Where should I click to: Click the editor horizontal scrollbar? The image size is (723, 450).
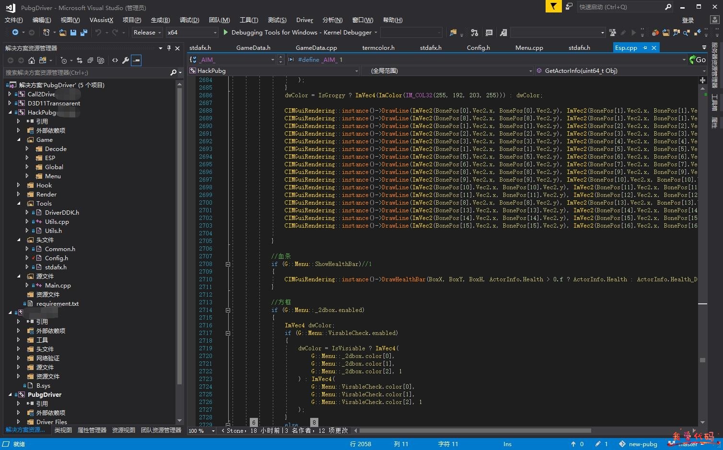(475, 430)
